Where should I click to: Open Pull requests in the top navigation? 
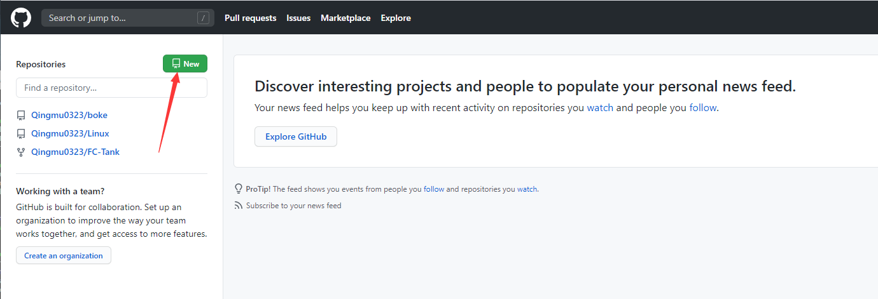tap(251, 18)
